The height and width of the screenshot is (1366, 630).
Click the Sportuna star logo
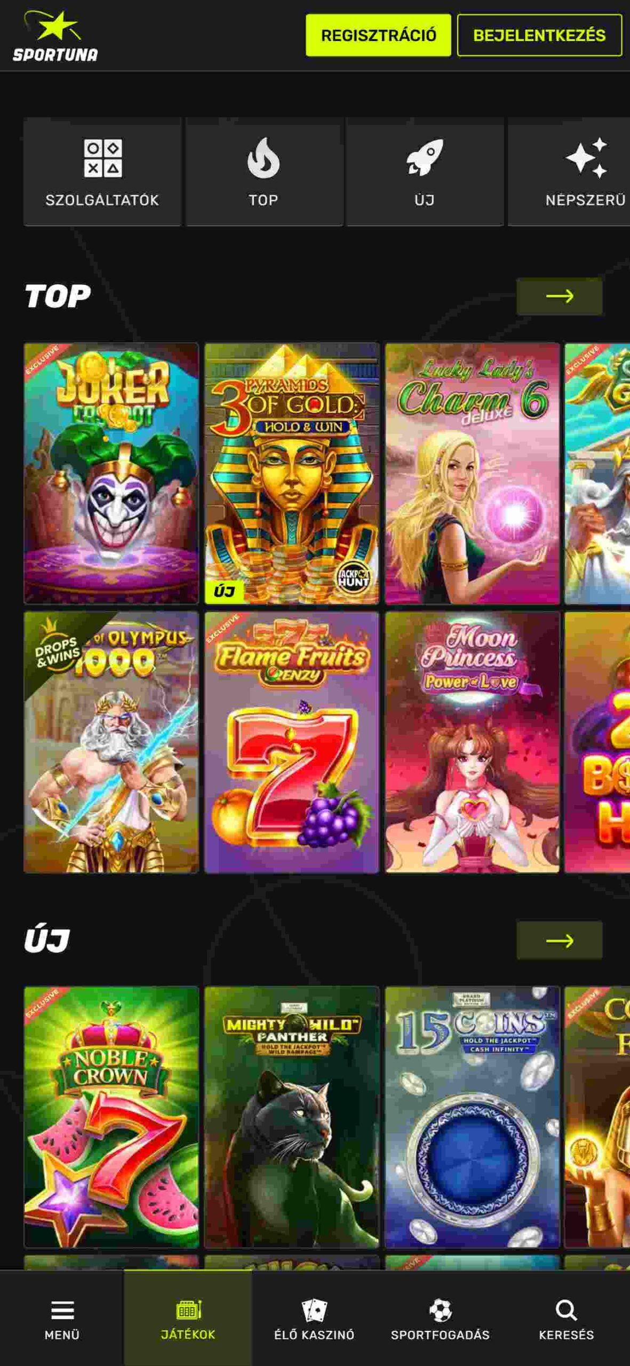55,36
